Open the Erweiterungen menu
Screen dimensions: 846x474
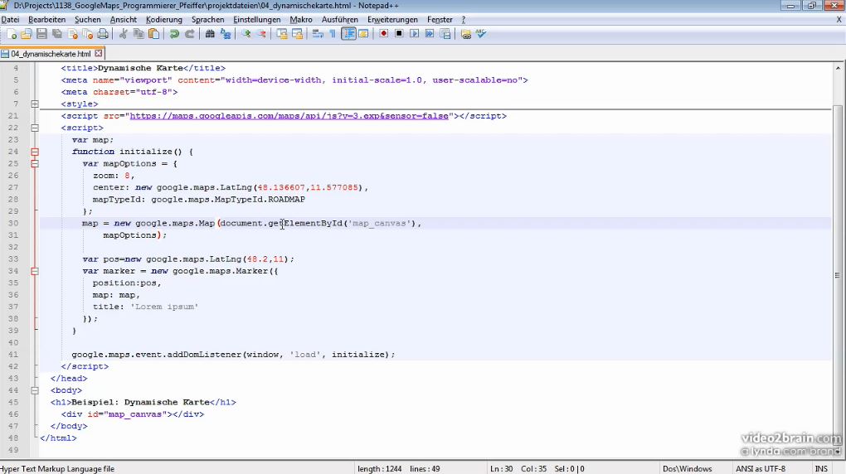[393, 19]
